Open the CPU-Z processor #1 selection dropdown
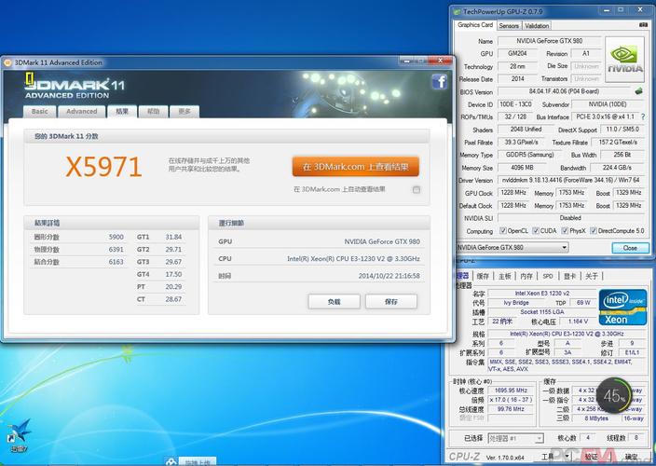Screen dimensions: 656x466 [516, 438]
